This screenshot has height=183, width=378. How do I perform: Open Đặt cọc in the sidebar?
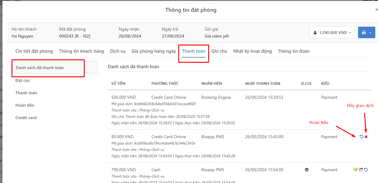23,80
